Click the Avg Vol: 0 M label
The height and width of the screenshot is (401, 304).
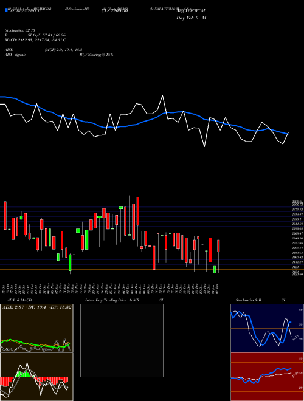pyautogui.click(x=191, y=11)
